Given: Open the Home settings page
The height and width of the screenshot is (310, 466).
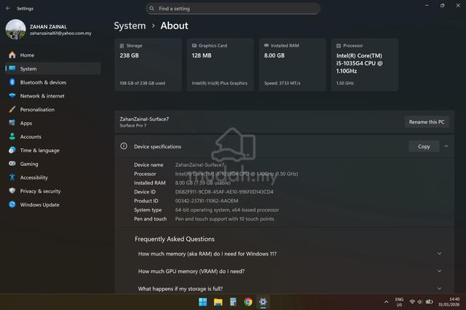Looking at the screenshot, I should (53, 55).
